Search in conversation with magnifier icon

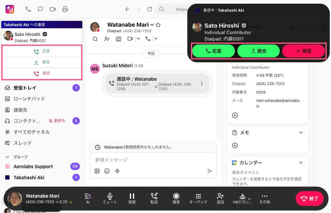[x=95, y=39]
